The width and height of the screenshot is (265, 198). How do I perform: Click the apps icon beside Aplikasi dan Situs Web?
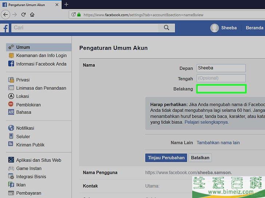pyautogui.click(x=11, y=160)
